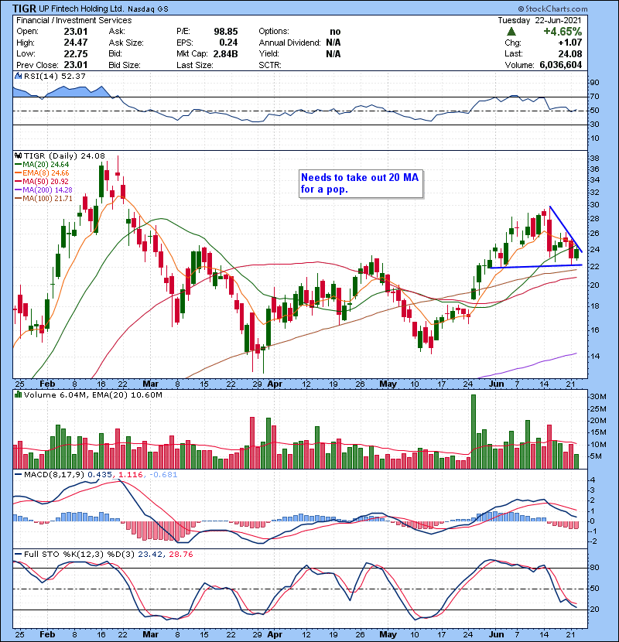Click the Last Size label
Image resolution: width=619 pixels, height=642 pixels.
coord(194,65)
